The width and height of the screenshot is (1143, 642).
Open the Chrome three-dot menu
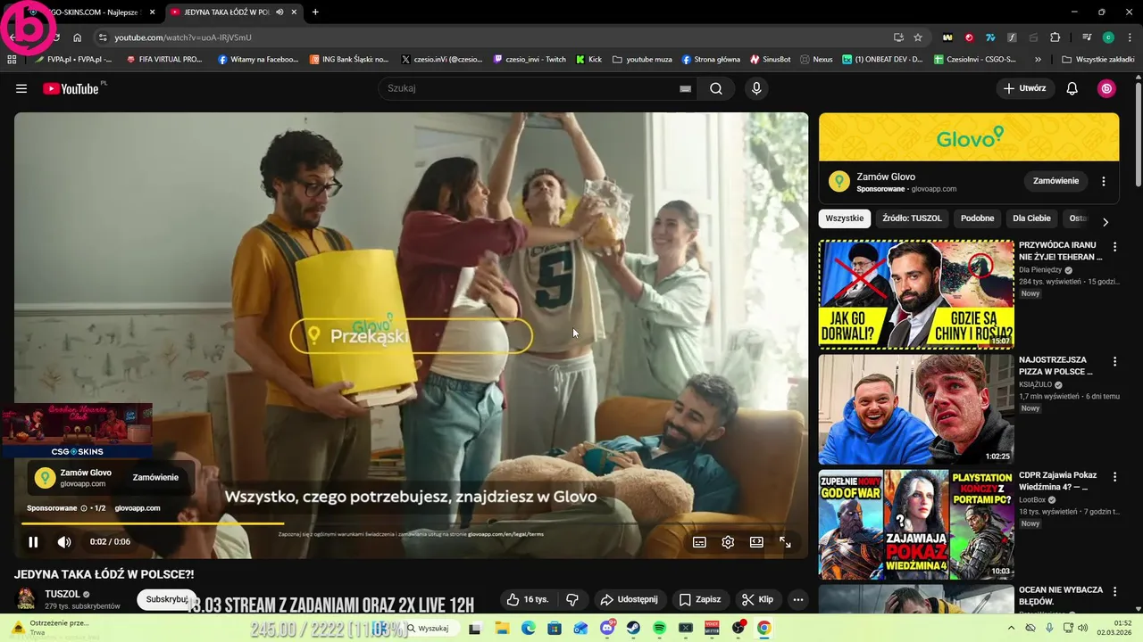(1129, 37)
